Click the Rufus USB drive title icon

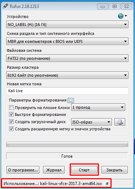tap(5, 6)
